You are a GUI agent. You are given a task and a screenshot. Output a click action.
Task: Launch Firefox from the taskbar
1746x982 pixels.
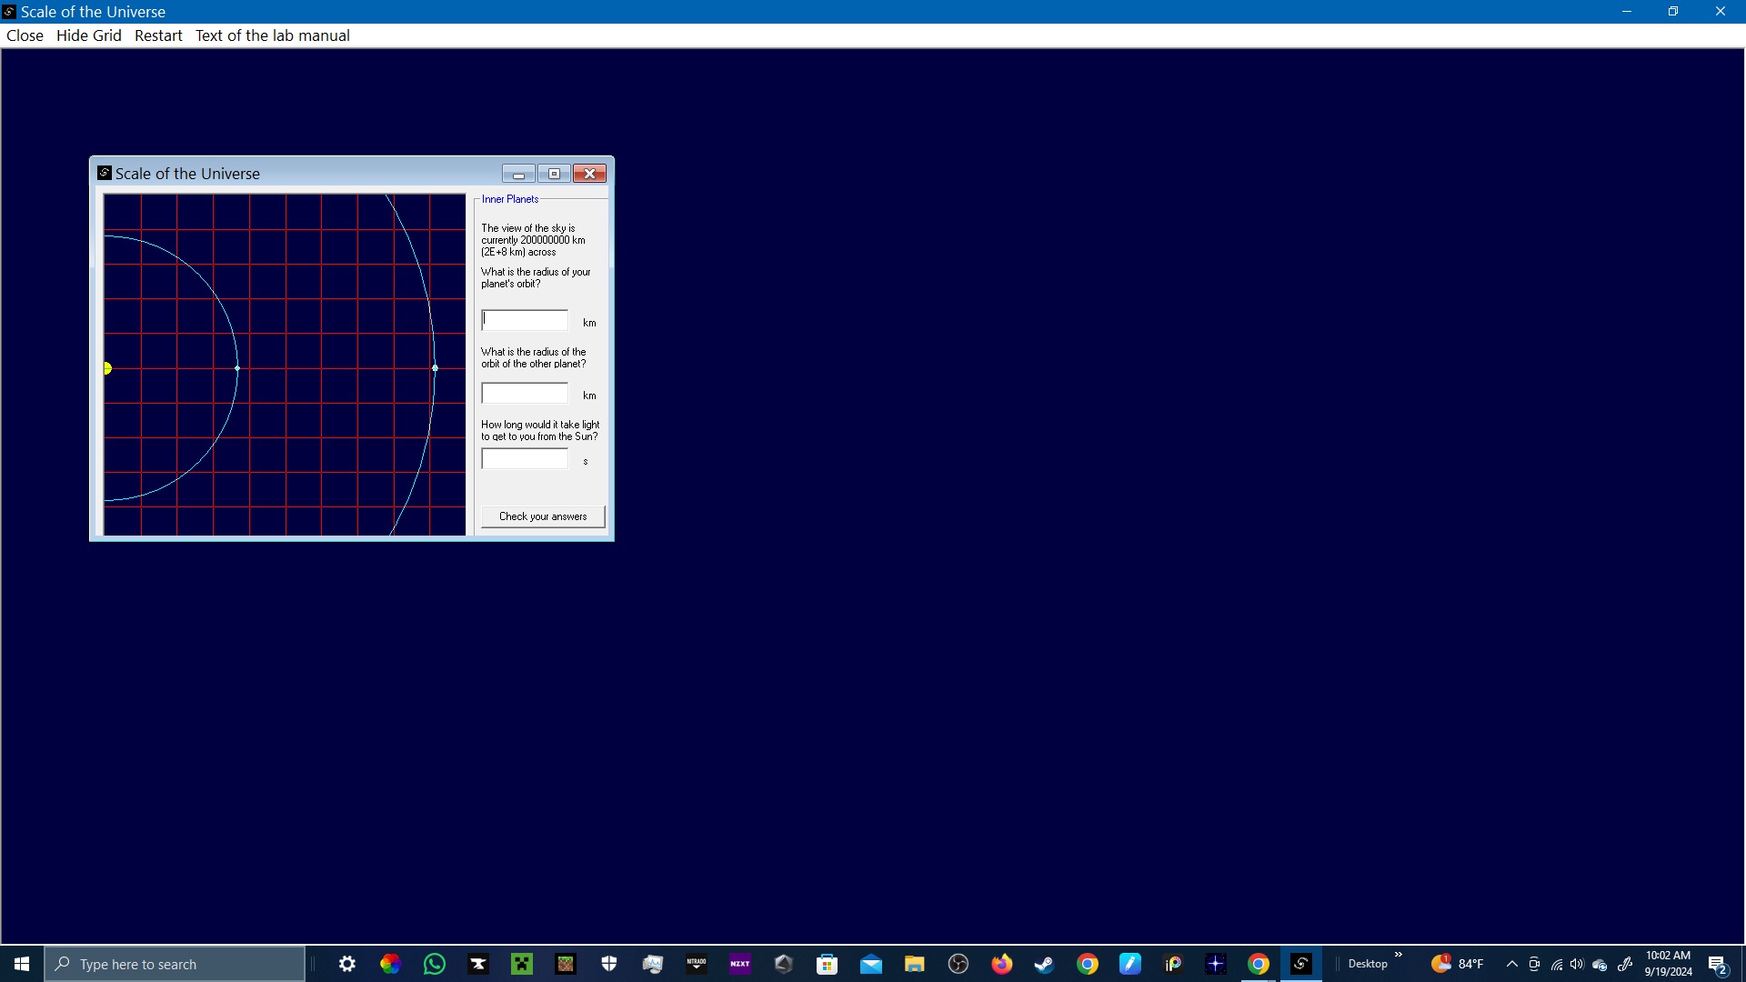(1002, 964)
